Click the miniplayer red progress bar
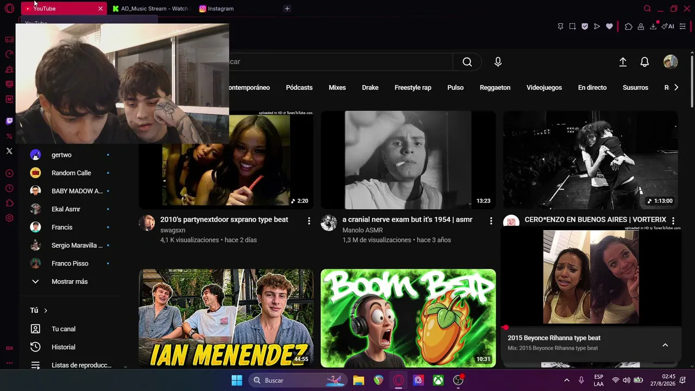 (591, 327)
